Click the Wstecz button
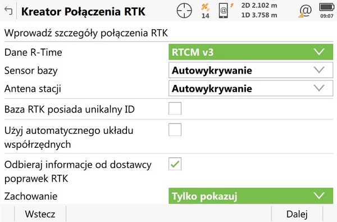Image resolution: width=337 pixels, height=222 pixels. 40,214
